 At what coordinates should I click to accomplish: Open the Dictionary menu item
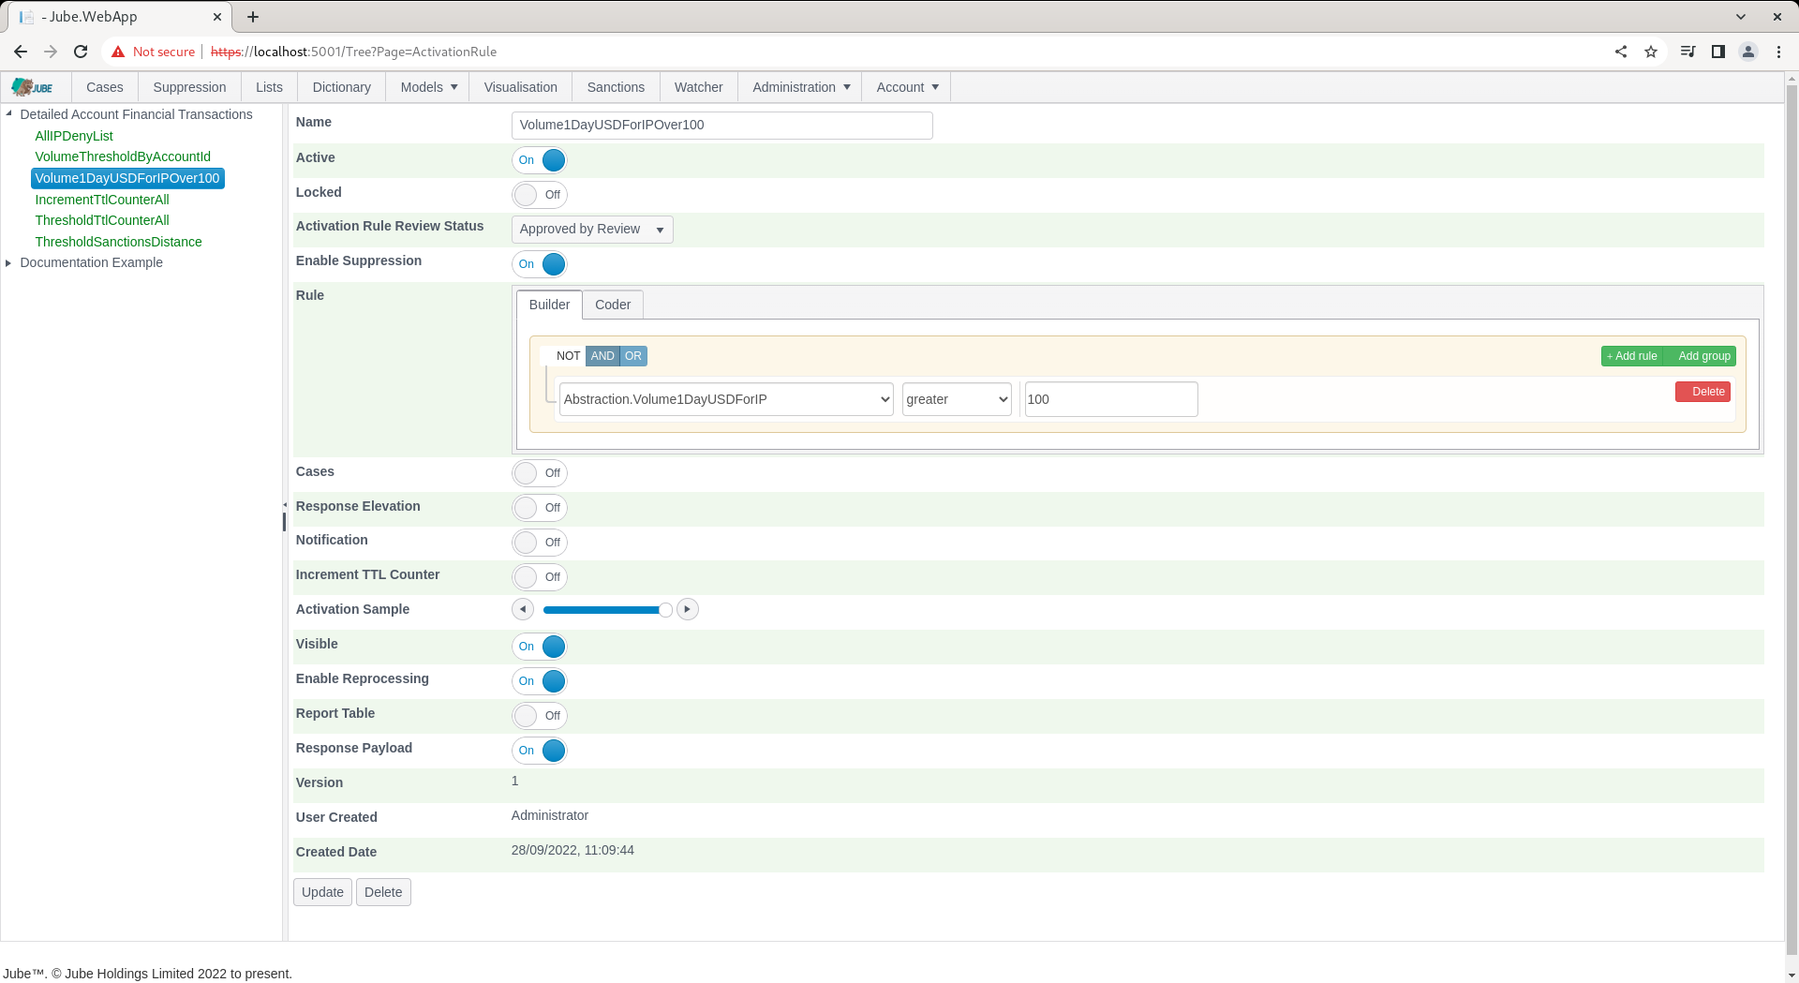click(342, 87)
